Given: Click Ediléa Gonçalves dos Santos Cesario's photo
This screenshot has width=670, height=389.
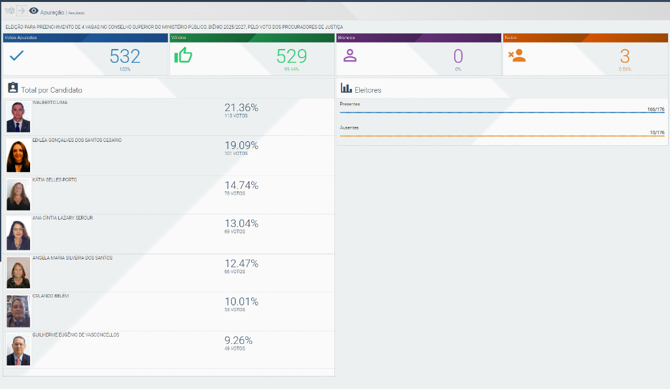Looking at the screenshot, I should click(18, 156).
